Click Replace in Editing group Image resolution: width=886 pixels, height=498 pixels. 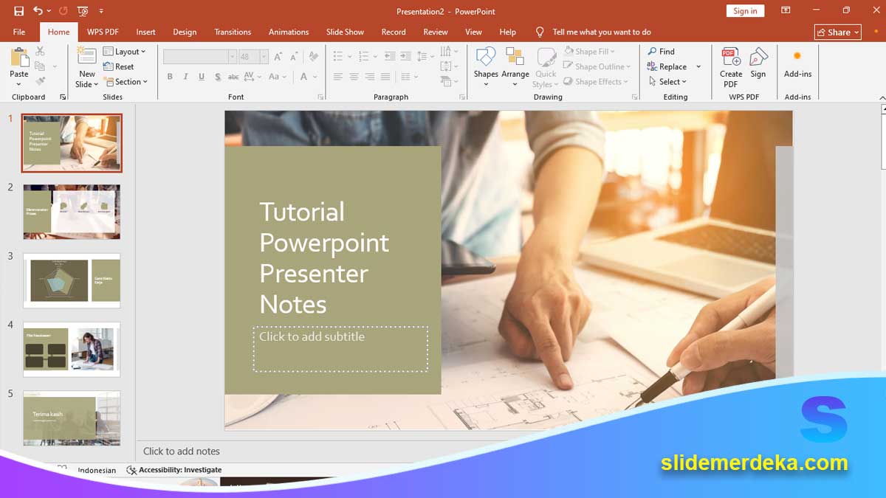(667, 66)
